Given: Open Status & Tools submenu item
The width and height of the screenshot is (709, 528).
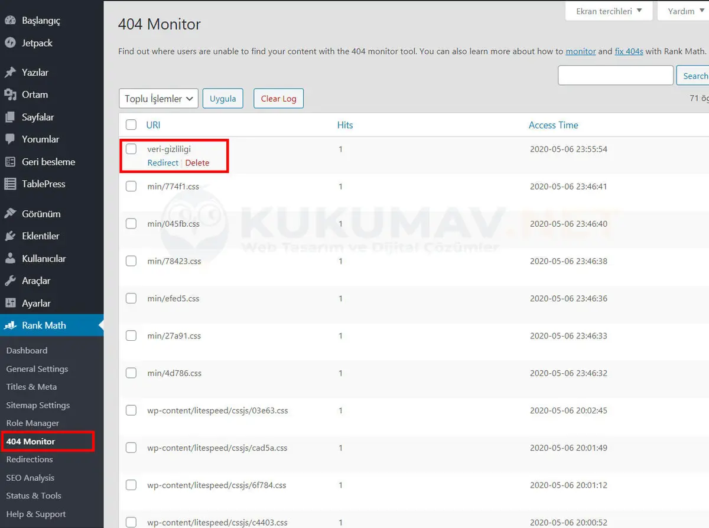Looking at the screenshot, I should (34, 496).
